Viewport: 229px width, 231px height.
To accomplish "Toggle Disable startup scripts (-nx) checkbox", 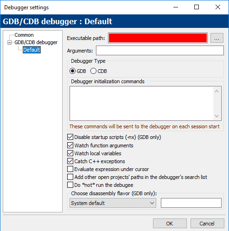I will click(70, 137).
